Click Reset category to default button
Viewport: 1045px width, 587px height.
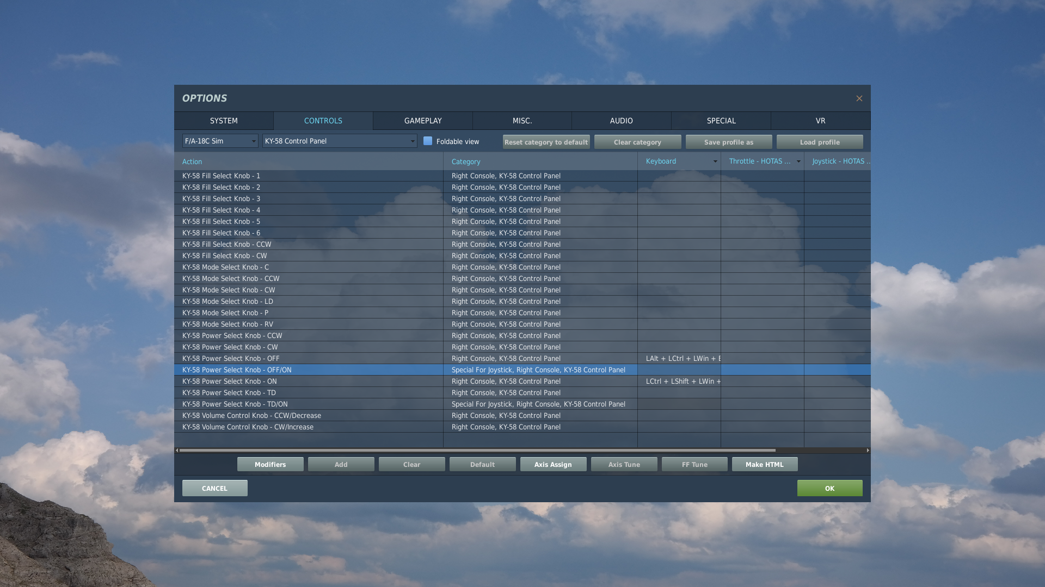click(546, 142)
